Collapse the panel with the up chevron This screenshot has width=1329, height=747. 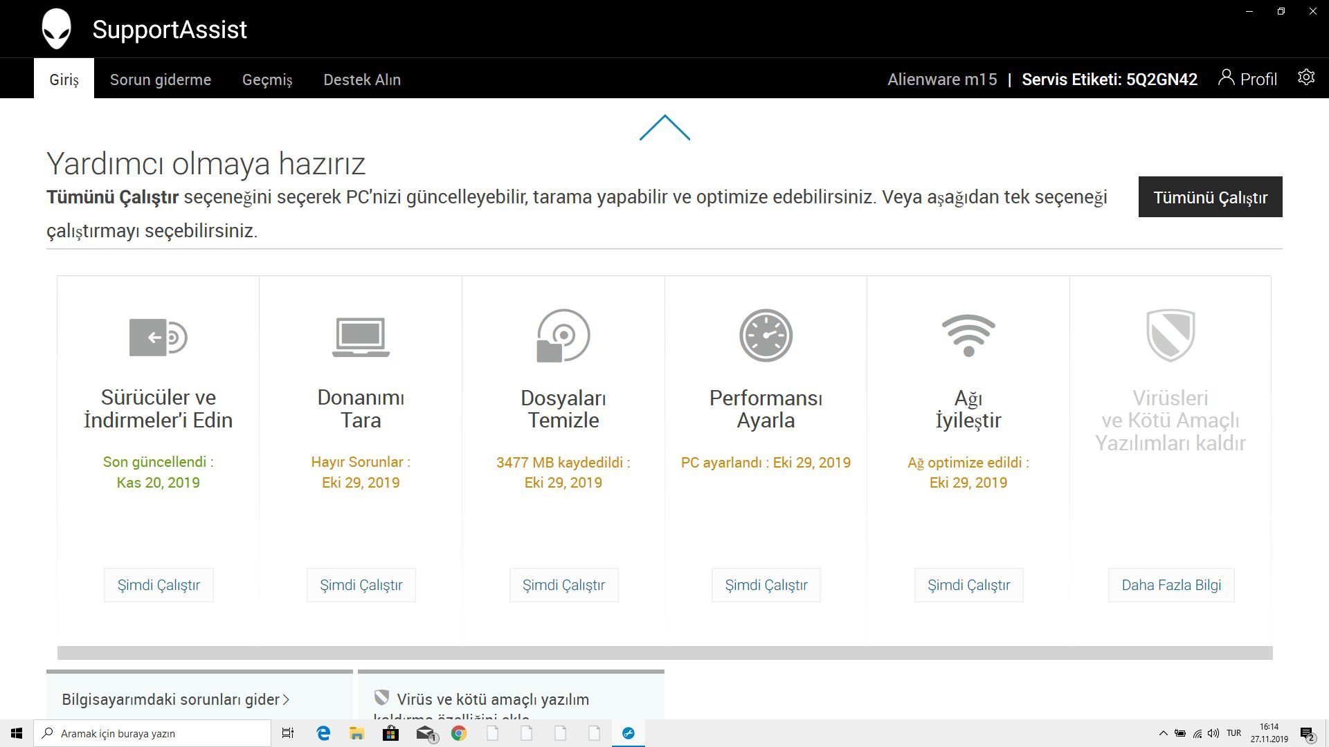coord(664,128)
